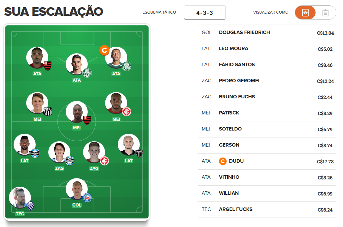Switch to list clipboard view
Viewport: 343px width, 227px height.
point(325,13)
